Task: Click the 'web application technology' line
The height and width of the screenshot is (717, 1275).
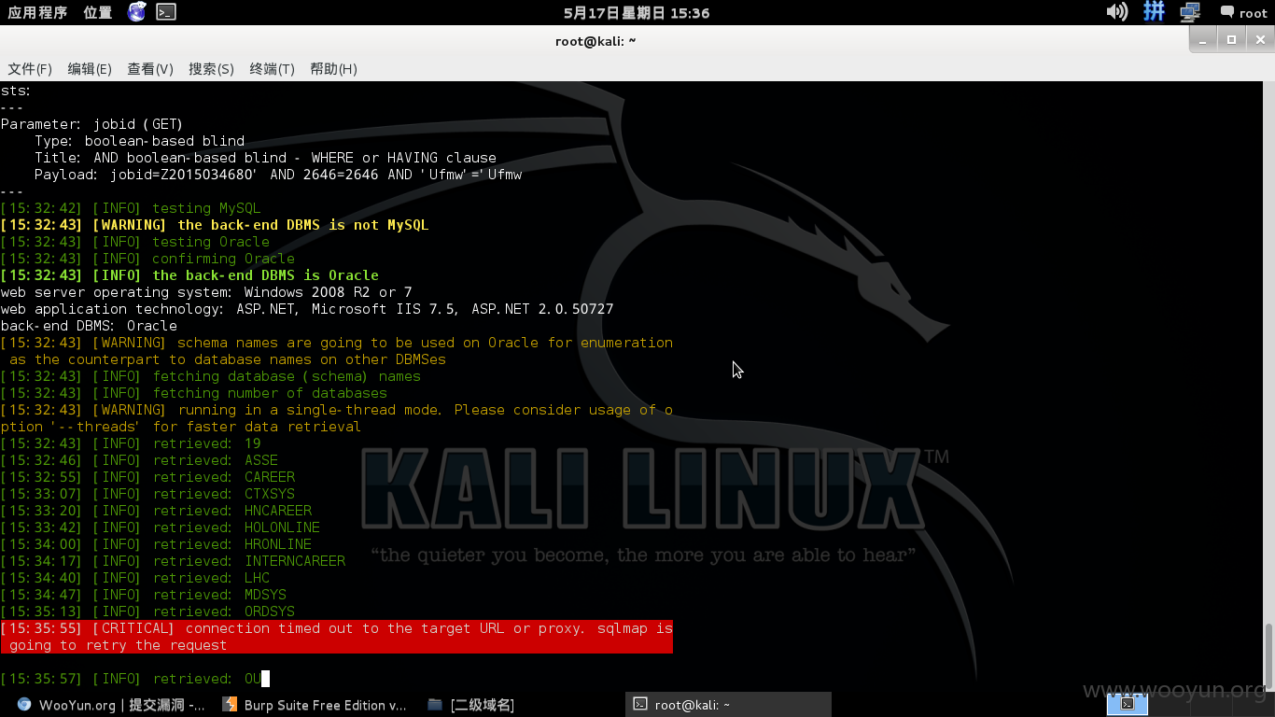Action: click(x=307, y=309)
